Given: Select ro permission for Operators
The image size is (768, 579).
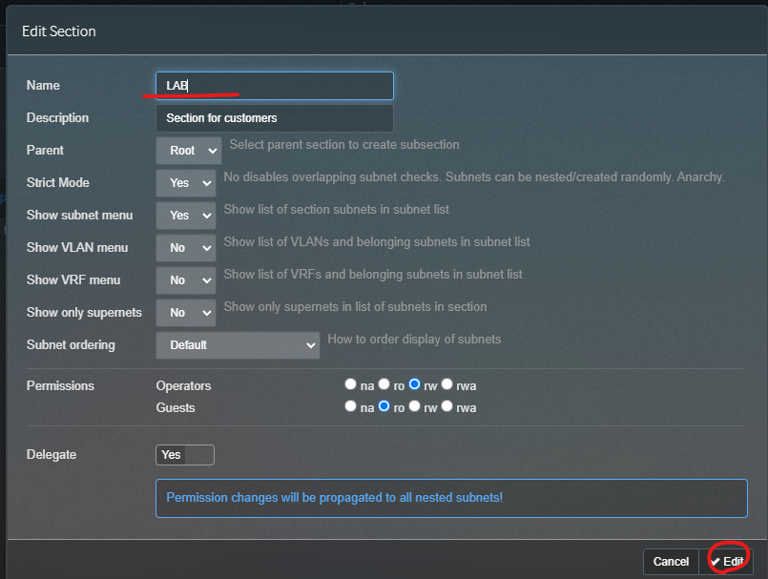Looking at the screenshot, I should click(x=384, y=384).
